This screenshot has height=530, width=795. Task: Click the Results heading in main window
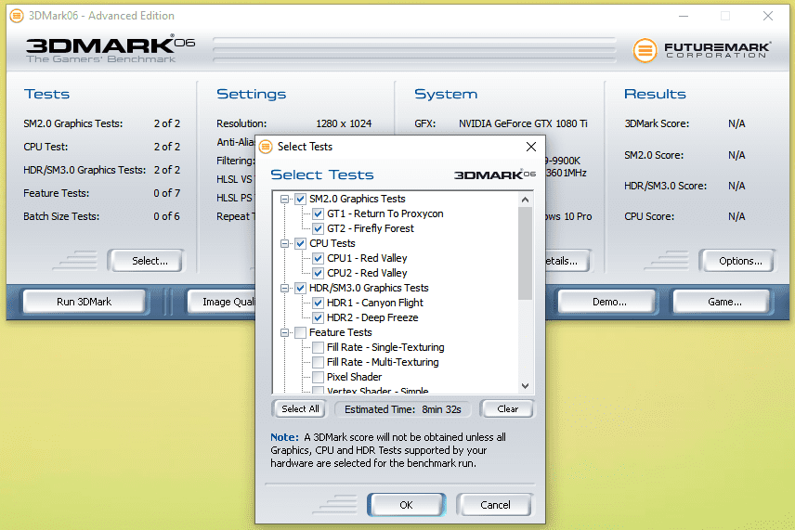[x=655, y=95]
